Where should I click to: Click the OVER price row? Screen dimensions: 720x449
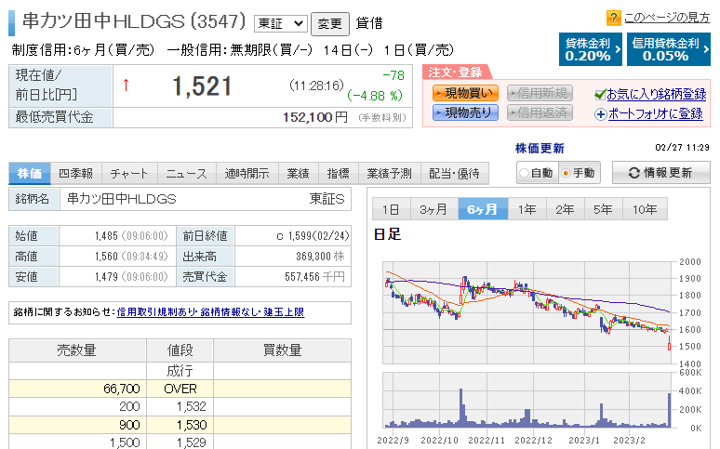coord(180,389)
